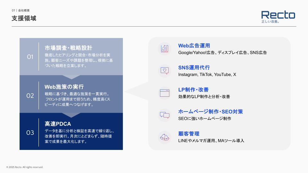The height and width of the screenshot is (173, 308).
Task: Click step number 02
Action: (30, 96)
